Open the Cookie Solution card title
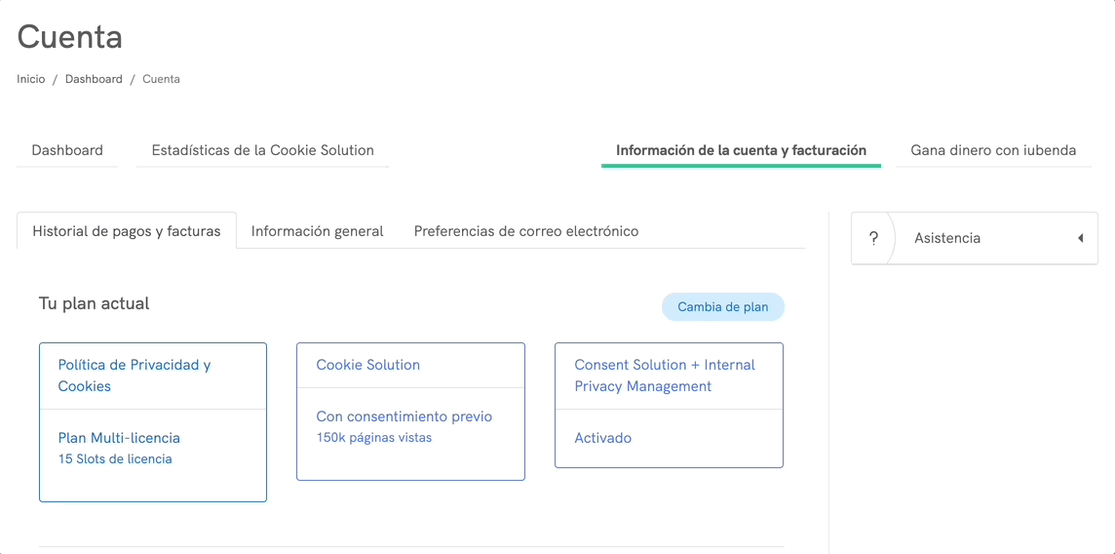This screenshot has width=1115, height=554. click(367, 365)
